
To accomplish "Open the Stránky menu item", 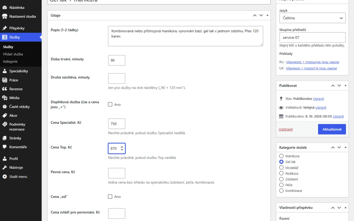I will 21,138.
